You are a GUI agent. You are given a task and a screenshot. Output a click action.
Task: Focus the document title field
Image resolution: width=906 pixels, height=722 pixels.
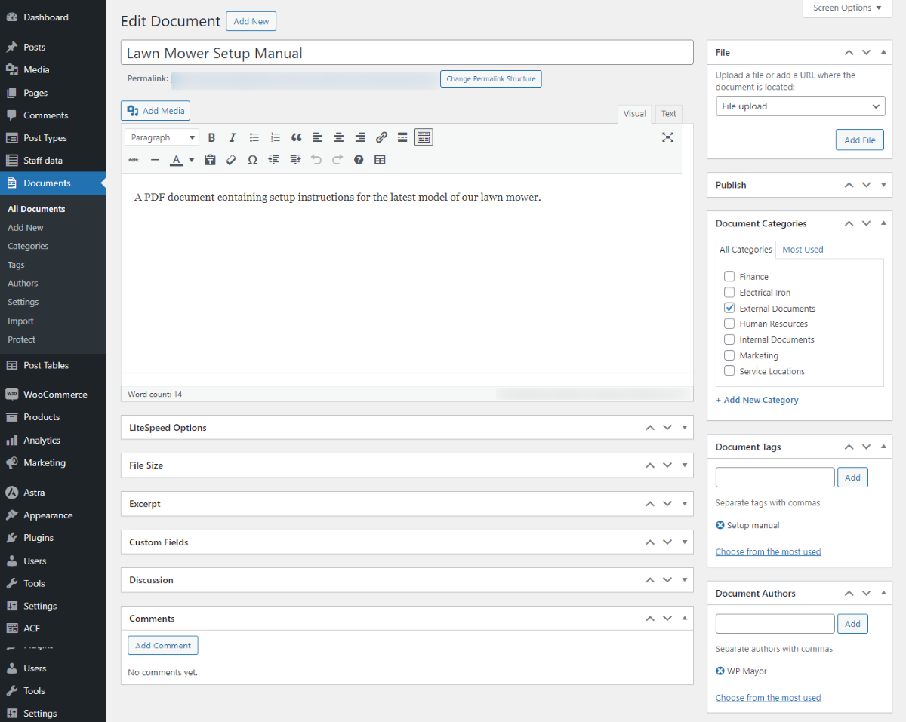tap(407, 53)
